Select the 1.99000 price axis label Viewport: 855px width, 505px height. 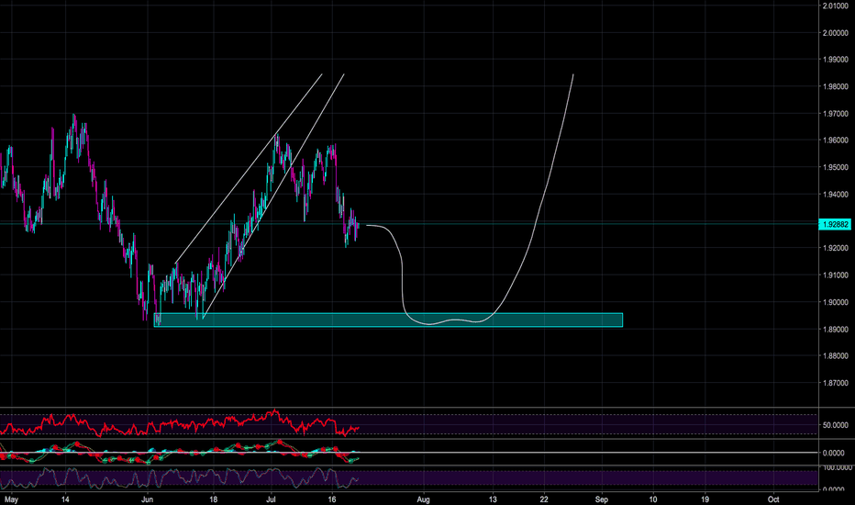pyautogui.click(x=835, y=60)
